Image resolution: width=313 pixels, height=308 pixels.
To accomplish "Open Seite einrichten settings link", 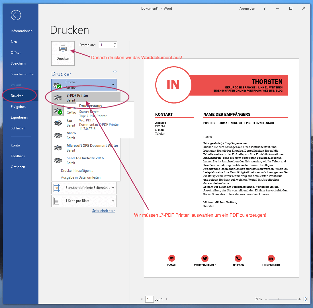I will (x=104, y=210).
